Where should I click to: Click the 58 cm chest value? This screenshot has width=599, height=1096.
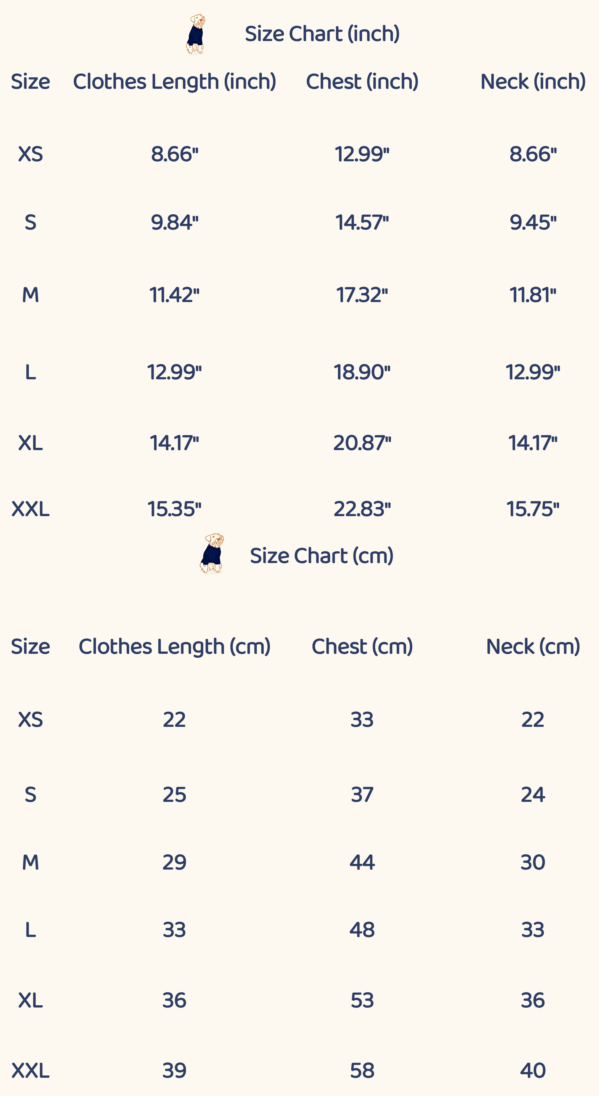click(362, 1071)
